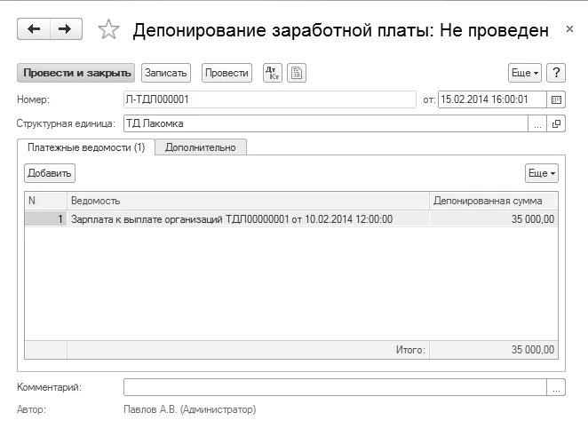588x428 pixels.
Task: Open calendar picker next to date field
Action: point(556,99)
